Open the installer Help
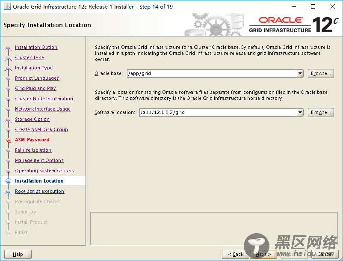343x261 pixels. pos(18,254)
